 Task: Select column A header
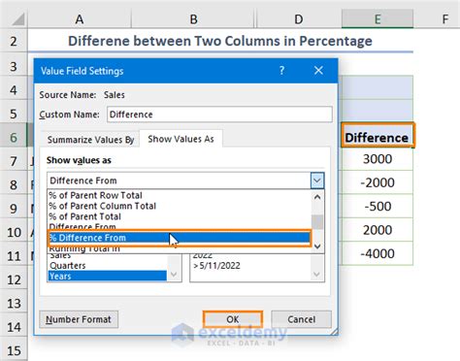coord(80,18)
